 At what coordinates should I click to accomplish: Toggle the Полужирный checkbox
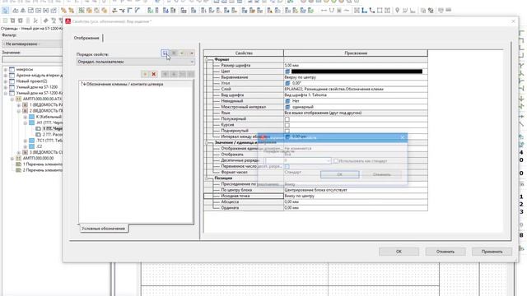click(x=287, y=119)
